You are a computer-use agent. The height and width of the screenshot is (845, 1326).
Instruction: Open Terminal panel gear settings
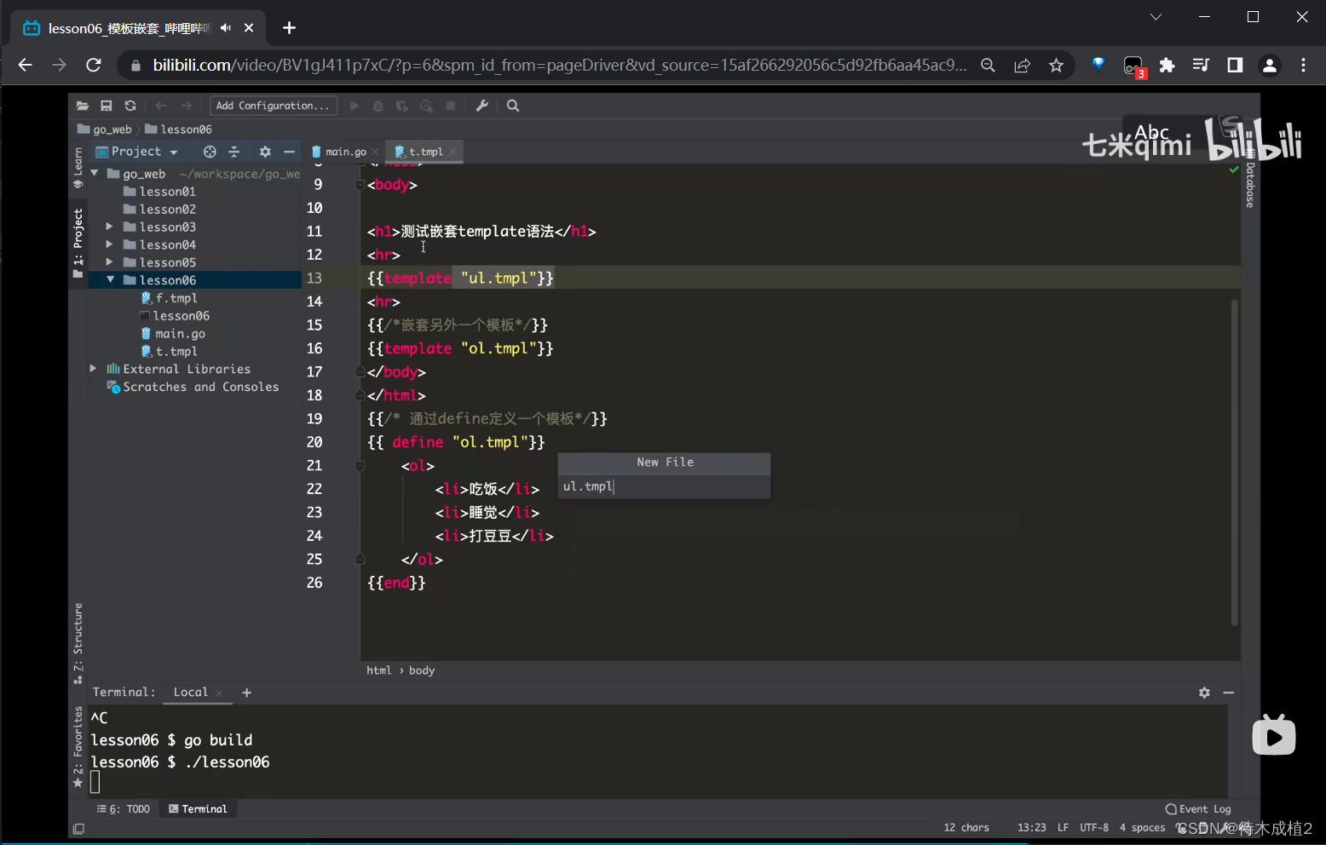(x=1204, y=693)
